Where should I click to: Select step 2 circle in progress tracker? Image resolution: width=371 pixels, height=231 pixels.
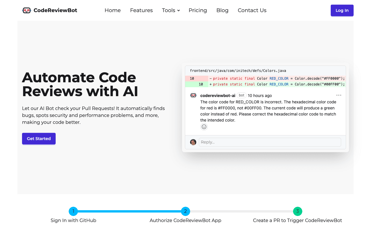[185, 211]
